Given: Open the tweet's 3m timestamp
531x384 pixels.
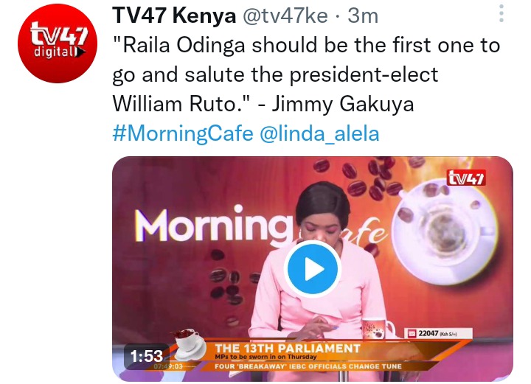Looking at the screenshot, I should [x=363, y=15].
